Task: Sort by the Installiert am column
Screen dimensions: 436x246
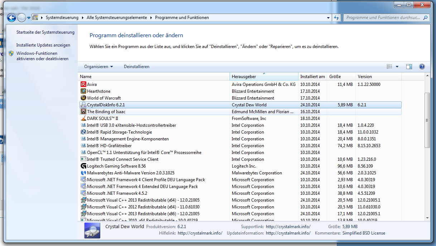Action: (313, 77)
